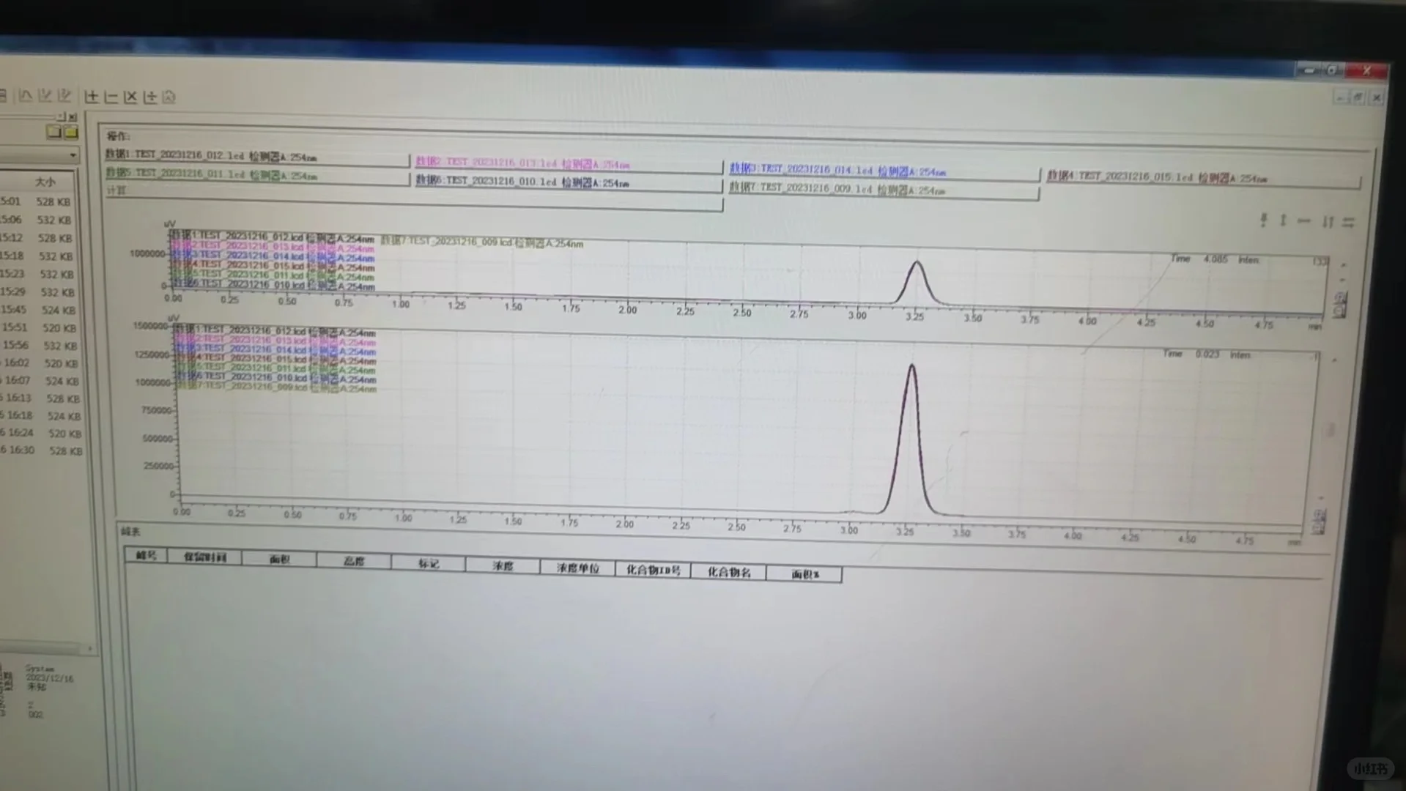Click the peak in upper chromatogram
This screenshot has height=791, width=1406.
click(916, 281)
